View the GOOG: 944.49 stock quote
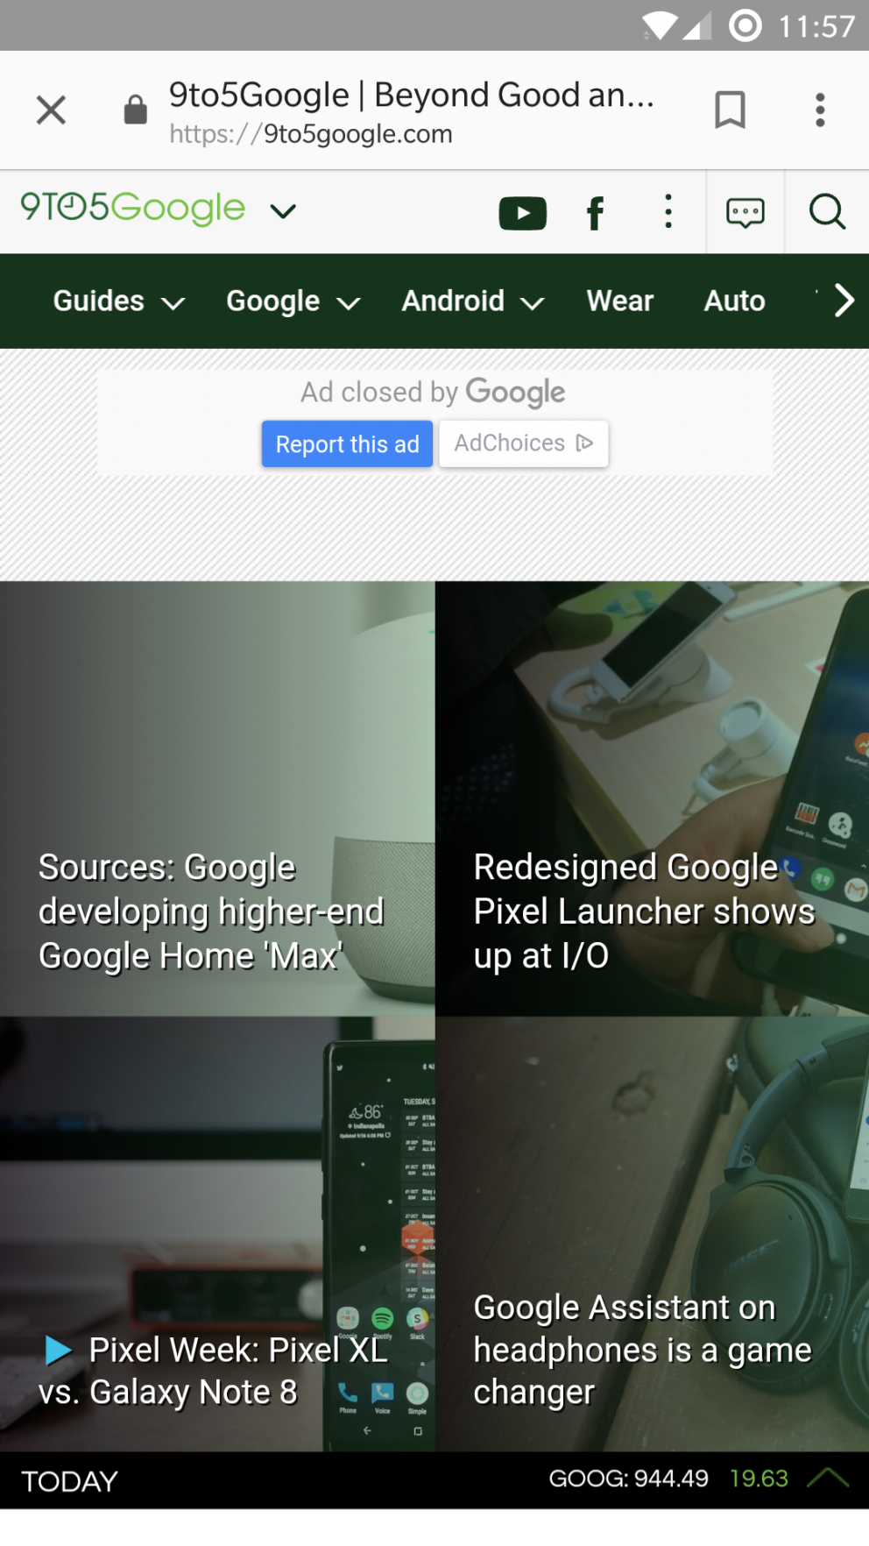This screenshot has height=1546, width=869. (x=628, y=1479)
